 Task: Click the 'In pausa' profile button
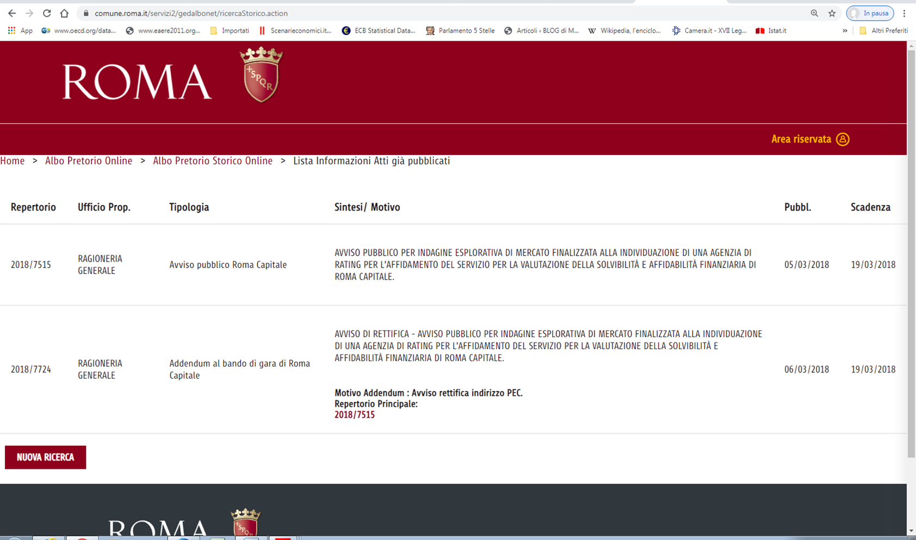pyautogui.click(x=870, y=13)
